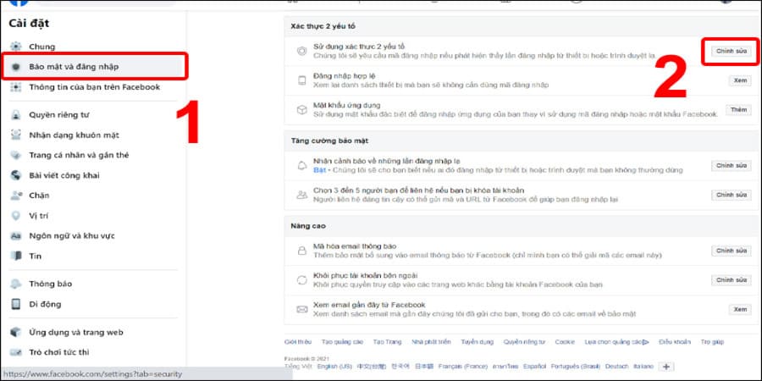Click the Nhận dạng khuôn mặt icon
The image size is (762, 381).
point(16,135)
